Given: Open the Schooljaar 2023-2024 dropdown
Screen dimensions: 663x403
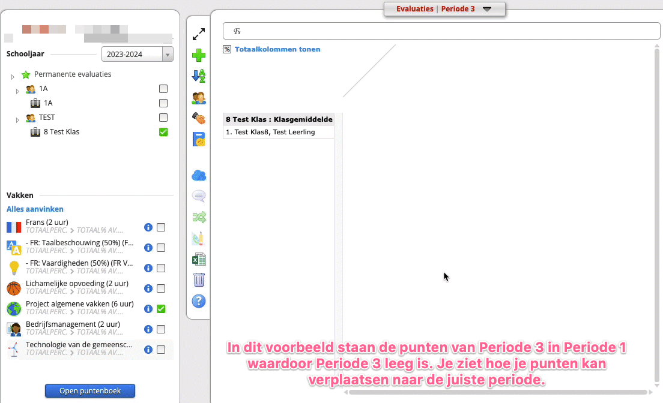Looking at the screenshot, I should pos(137,55).
